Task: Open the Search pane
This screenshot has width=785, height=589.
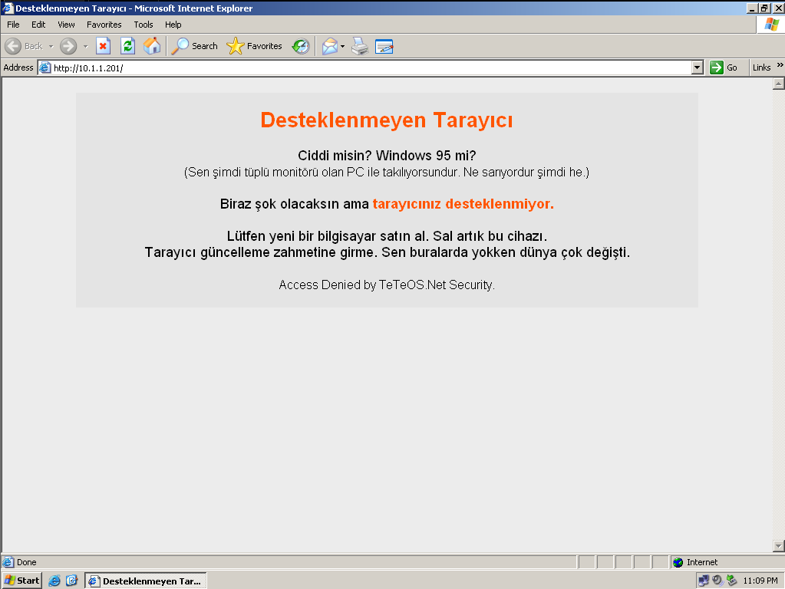Action: pyautogui.click(x=194, y=47)
